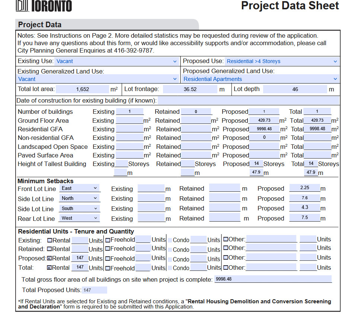Select the Total Proposed Units field
Viewport: 345px width, 313px height.
pos(94,290)
